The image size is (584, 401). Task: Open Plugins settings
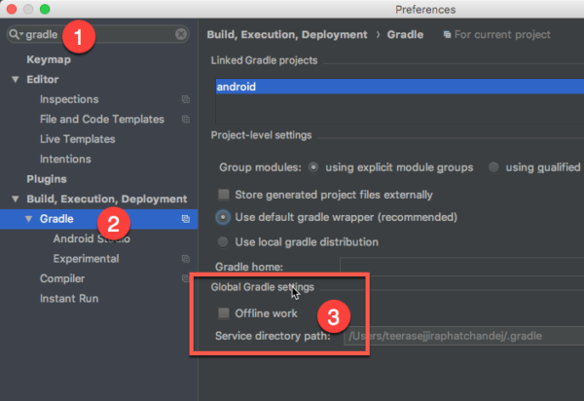[x=47, y=179]
